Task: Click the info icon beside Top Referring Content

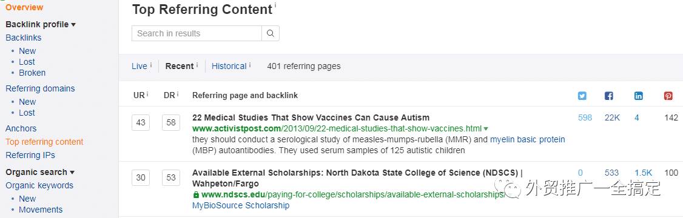Action: pos(275,5)
